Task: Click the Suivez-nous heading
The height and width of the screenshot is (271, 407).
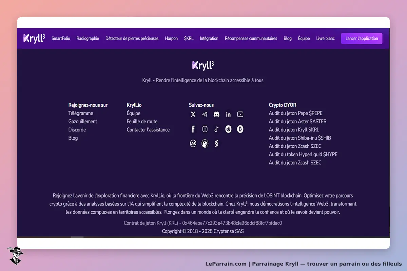Action: pos(201,105)
